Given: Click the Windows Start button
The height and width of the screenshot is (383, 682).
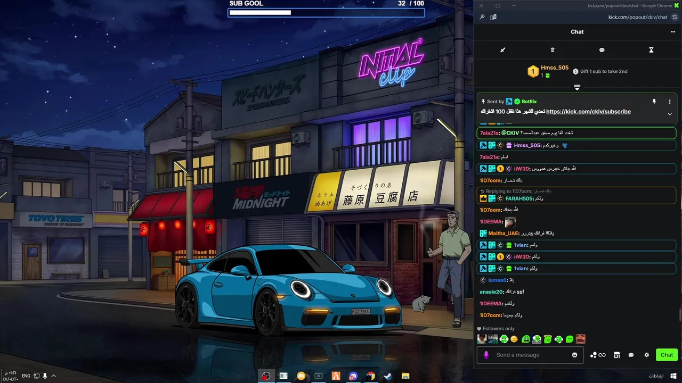Looking at the screenshot, I should 673,376.
